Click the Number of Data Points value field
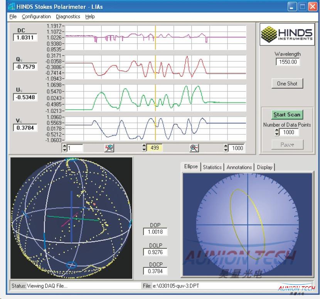The width and height of the screenshot is (320, 299). (x=288, y=132)
